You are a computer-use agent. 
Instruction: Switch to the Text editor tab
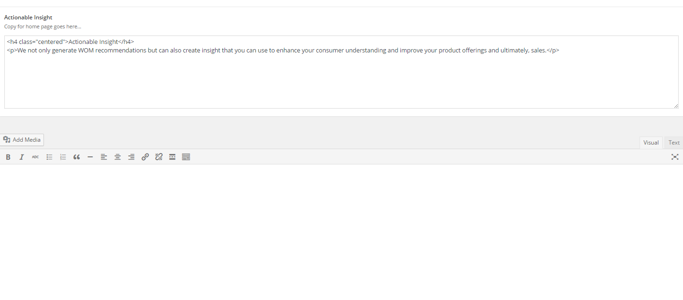pos(674,143)
